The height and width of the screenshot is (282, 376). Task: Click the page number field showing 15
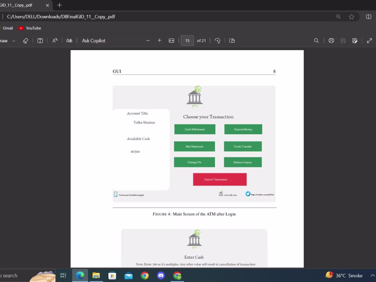pyautogui.click(x=187, y=41)
